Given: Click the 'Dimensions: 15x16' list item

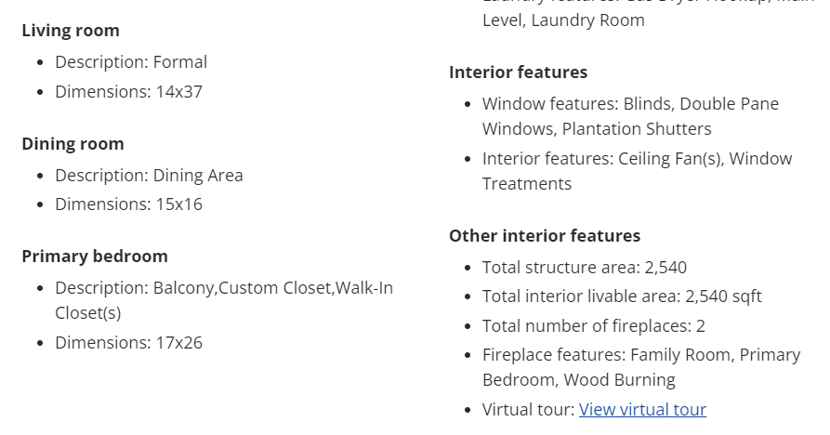Looking at the screenshot, I should 128,204.
